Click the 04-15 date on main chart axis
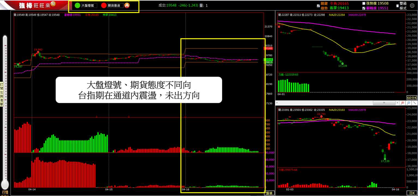This screenshot has width=418, height=196. pyautogui.click(x=109, y=189)
